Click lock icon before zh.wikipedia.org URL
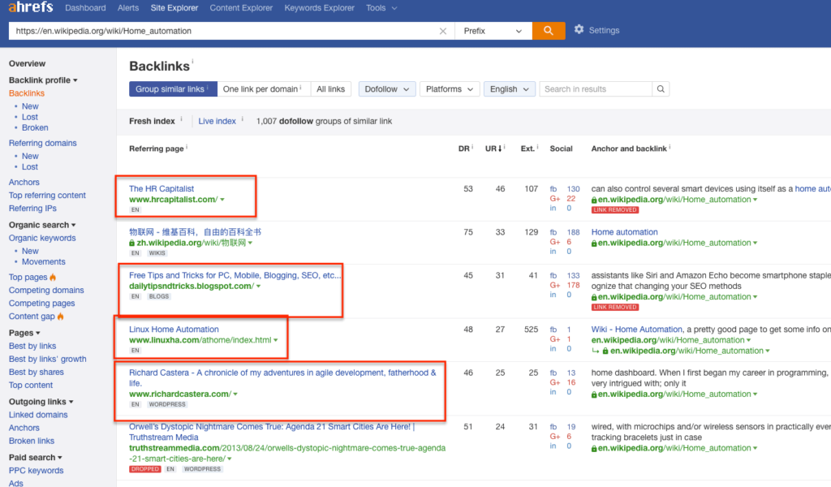The height and width of the screenshot is (487, 831). 132,243
